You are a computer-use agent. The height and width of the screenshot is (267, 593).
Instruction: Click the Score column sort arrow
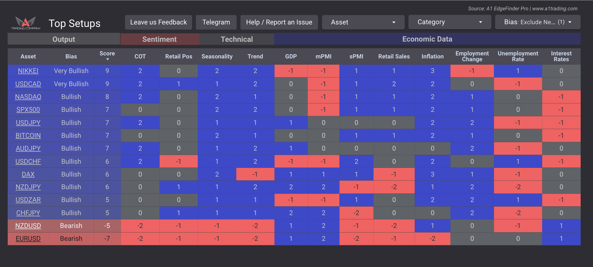tap(108, 59)
